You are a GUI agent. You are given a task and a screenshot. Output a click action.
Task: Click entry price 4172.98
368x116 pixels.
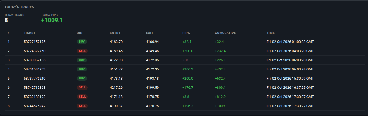(116, 60)
